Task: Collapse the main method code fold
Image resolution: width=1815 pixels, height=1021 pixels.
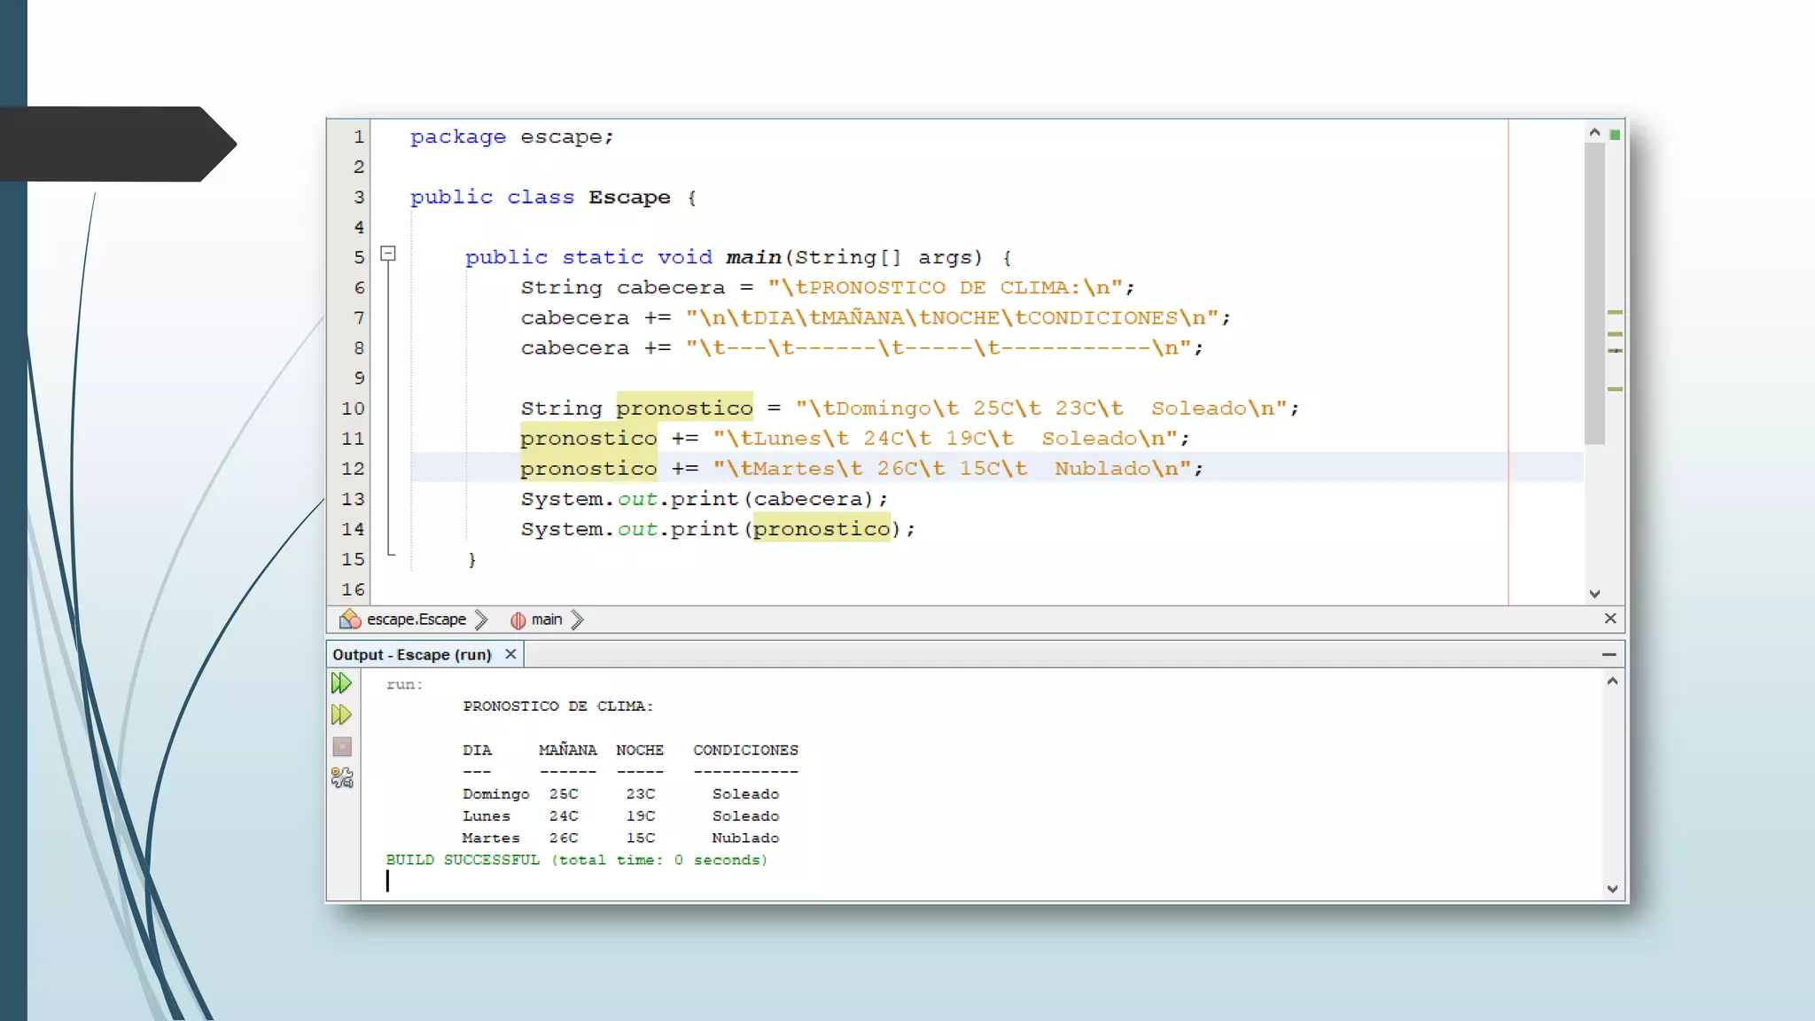Action: pos(387,254)
